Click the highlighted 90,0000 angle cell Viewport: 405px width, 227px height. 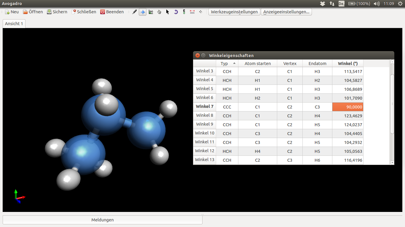[x=348, y=107]
